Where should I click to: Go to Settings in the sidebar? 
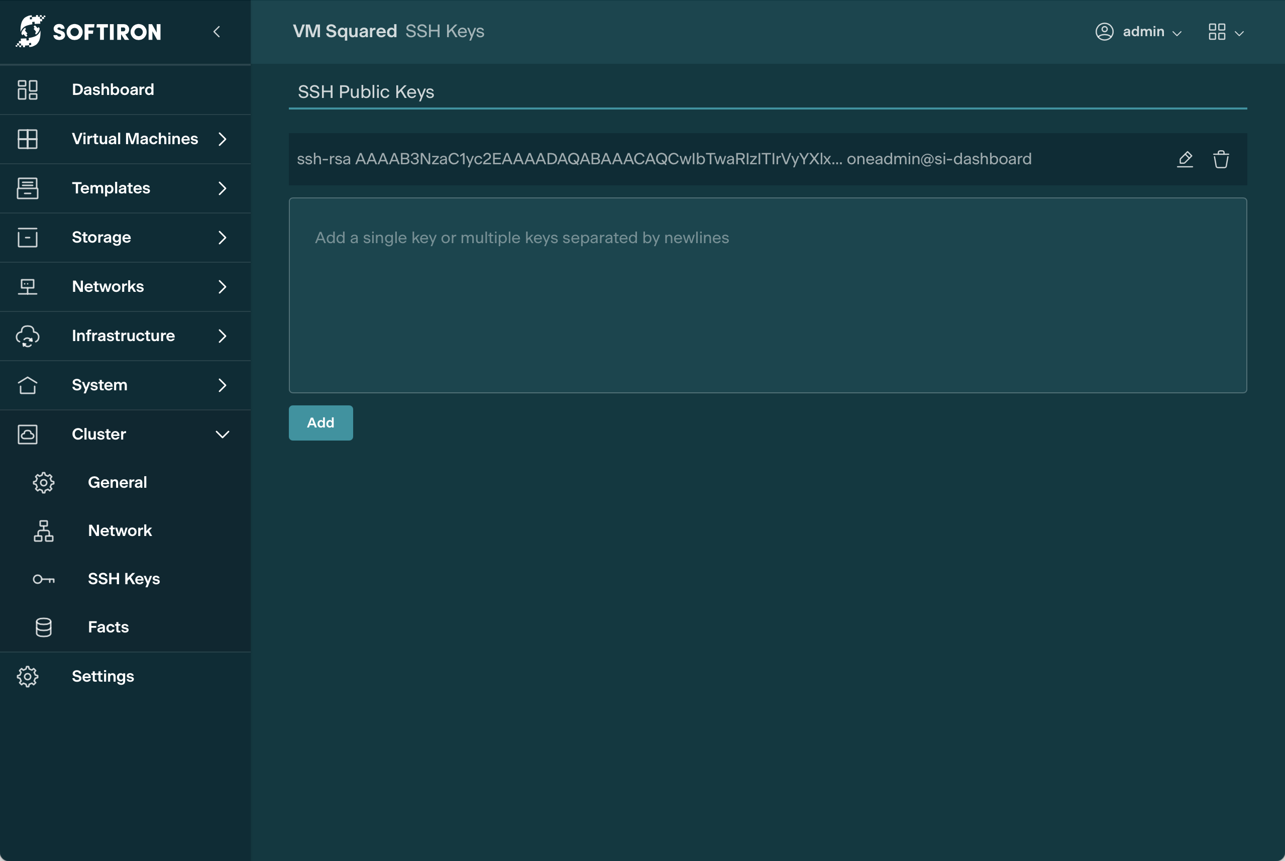(102, 676)
